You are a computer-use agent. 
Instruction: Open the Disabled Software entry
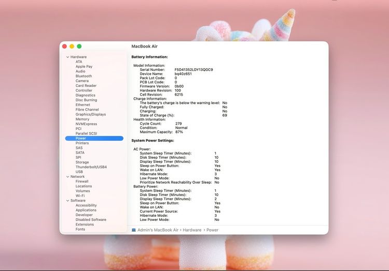[91, 220]
